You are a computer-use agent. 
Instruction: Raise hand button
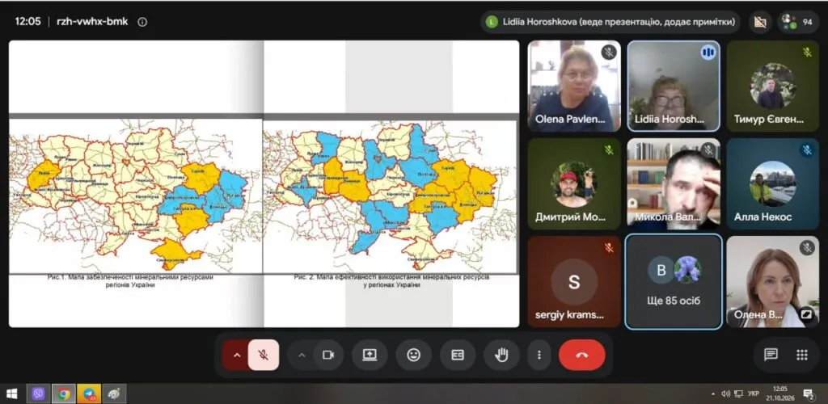tap(501, 355)
